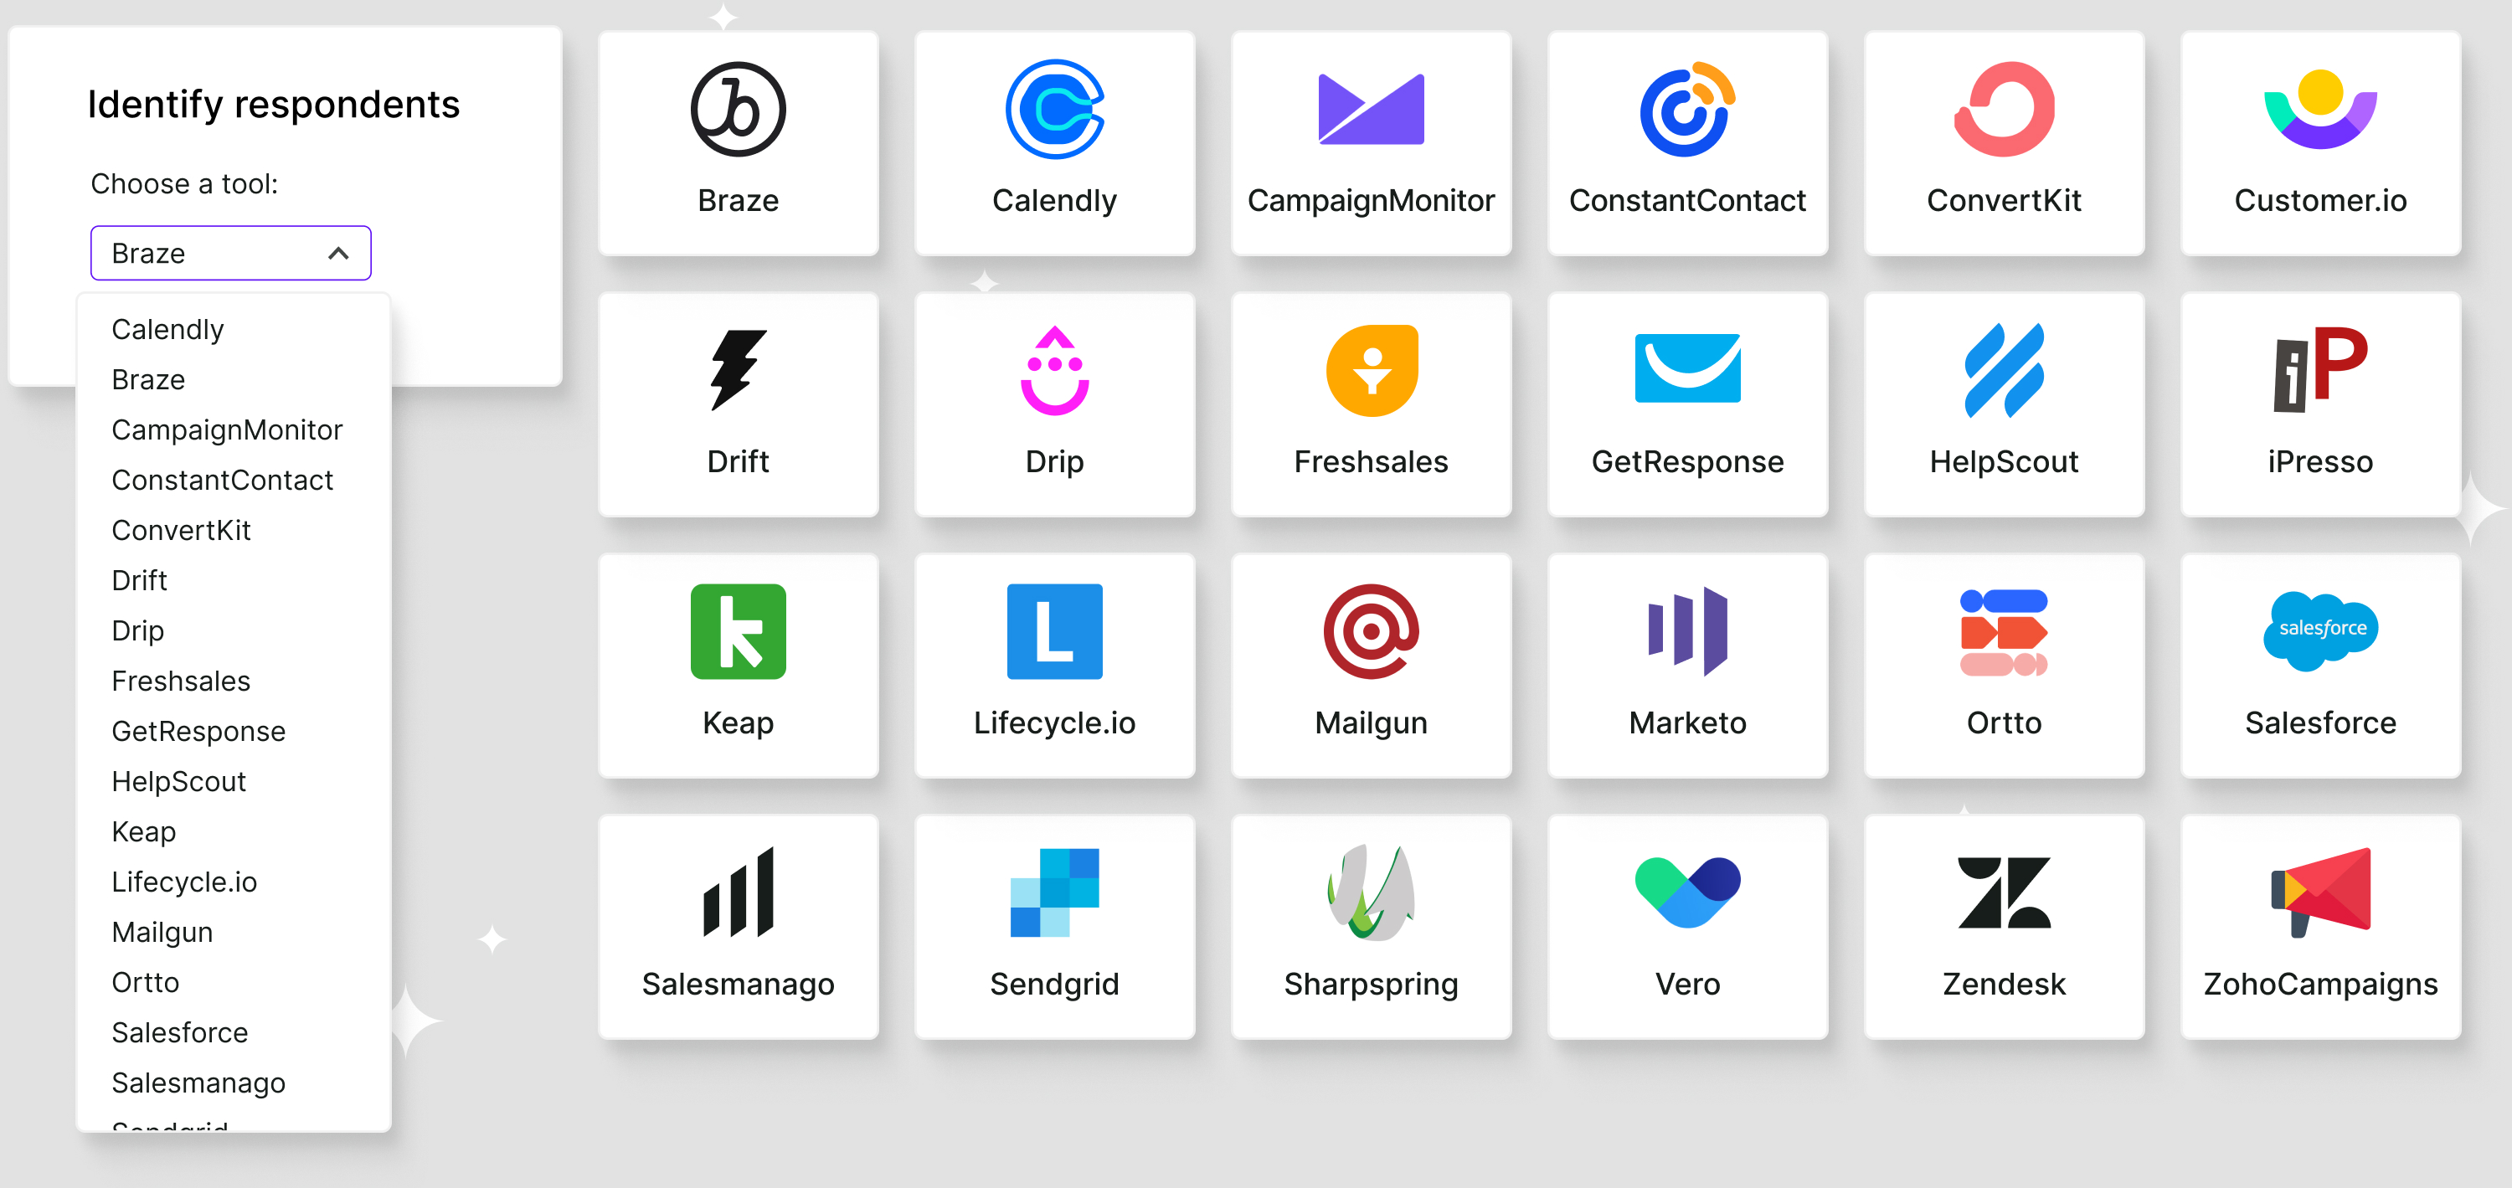Click the Braze value in the tool combo box
The width and height of the screenshot is (2512, 1188).
(x=148, y=254)
